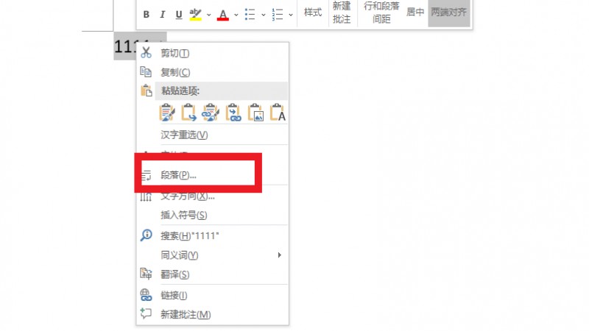Open highlight color dropdown arrow

pos(209,15)
